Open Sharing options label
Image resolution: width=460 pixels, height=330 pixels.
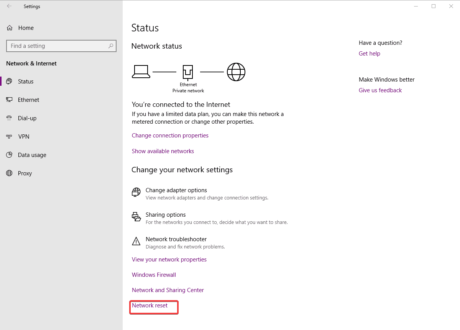pos(166,215)
